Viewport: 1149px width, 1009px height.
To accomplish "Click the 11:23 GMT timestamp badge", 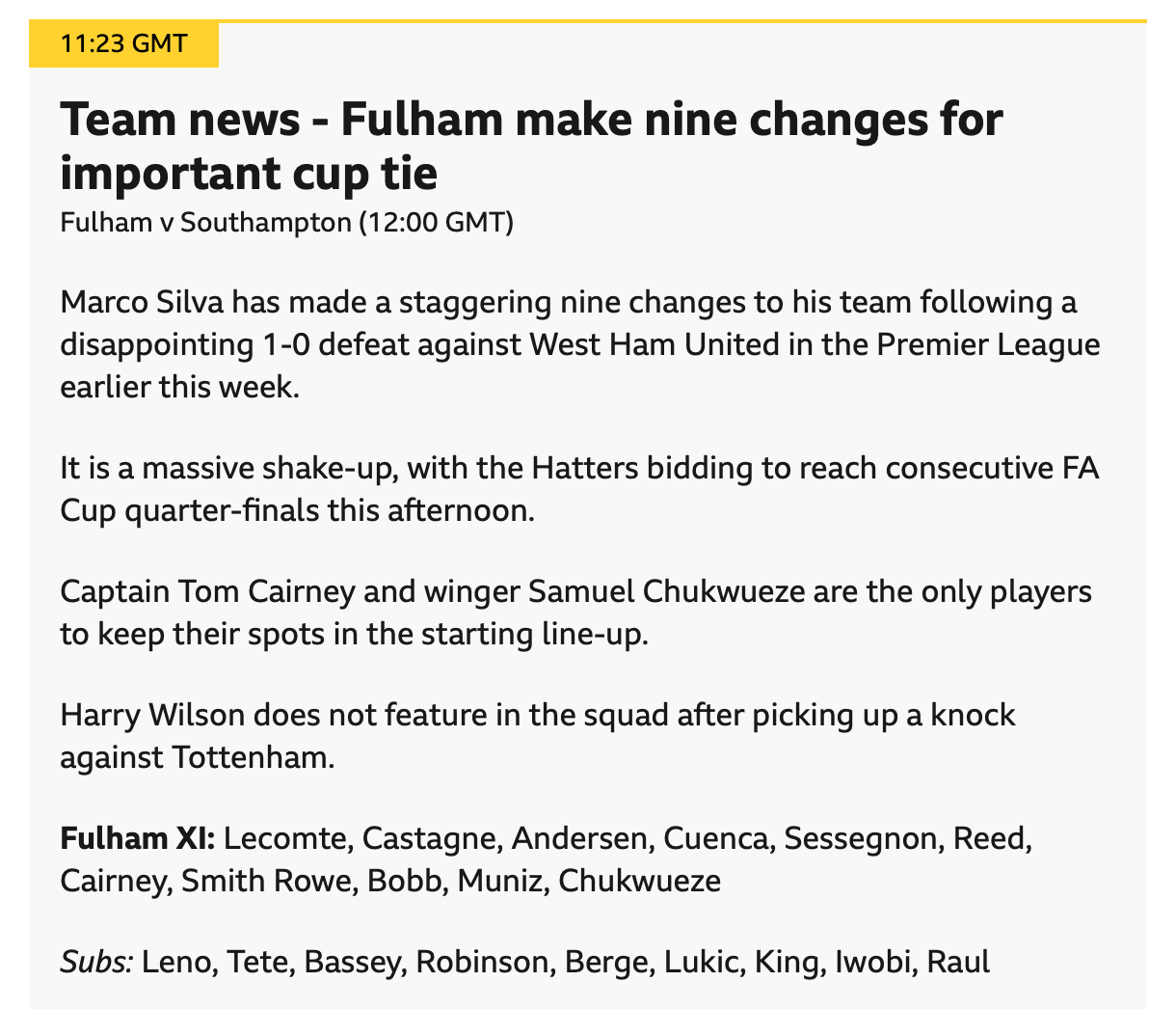I will pyautogui.click(x=123, y=44).
